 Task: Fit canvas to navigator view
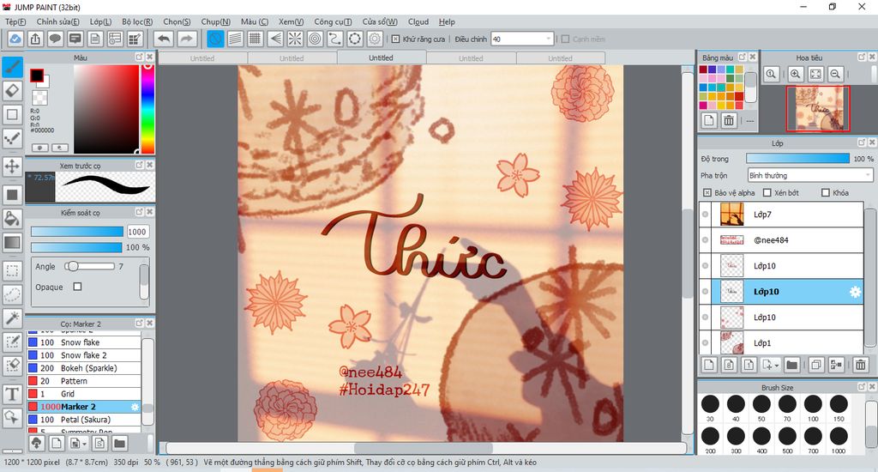(x=815, y=74)
